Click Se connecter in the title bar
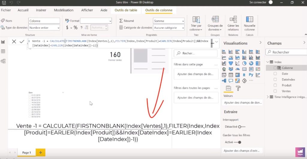307x159 pixels. (x=258, y=2)
